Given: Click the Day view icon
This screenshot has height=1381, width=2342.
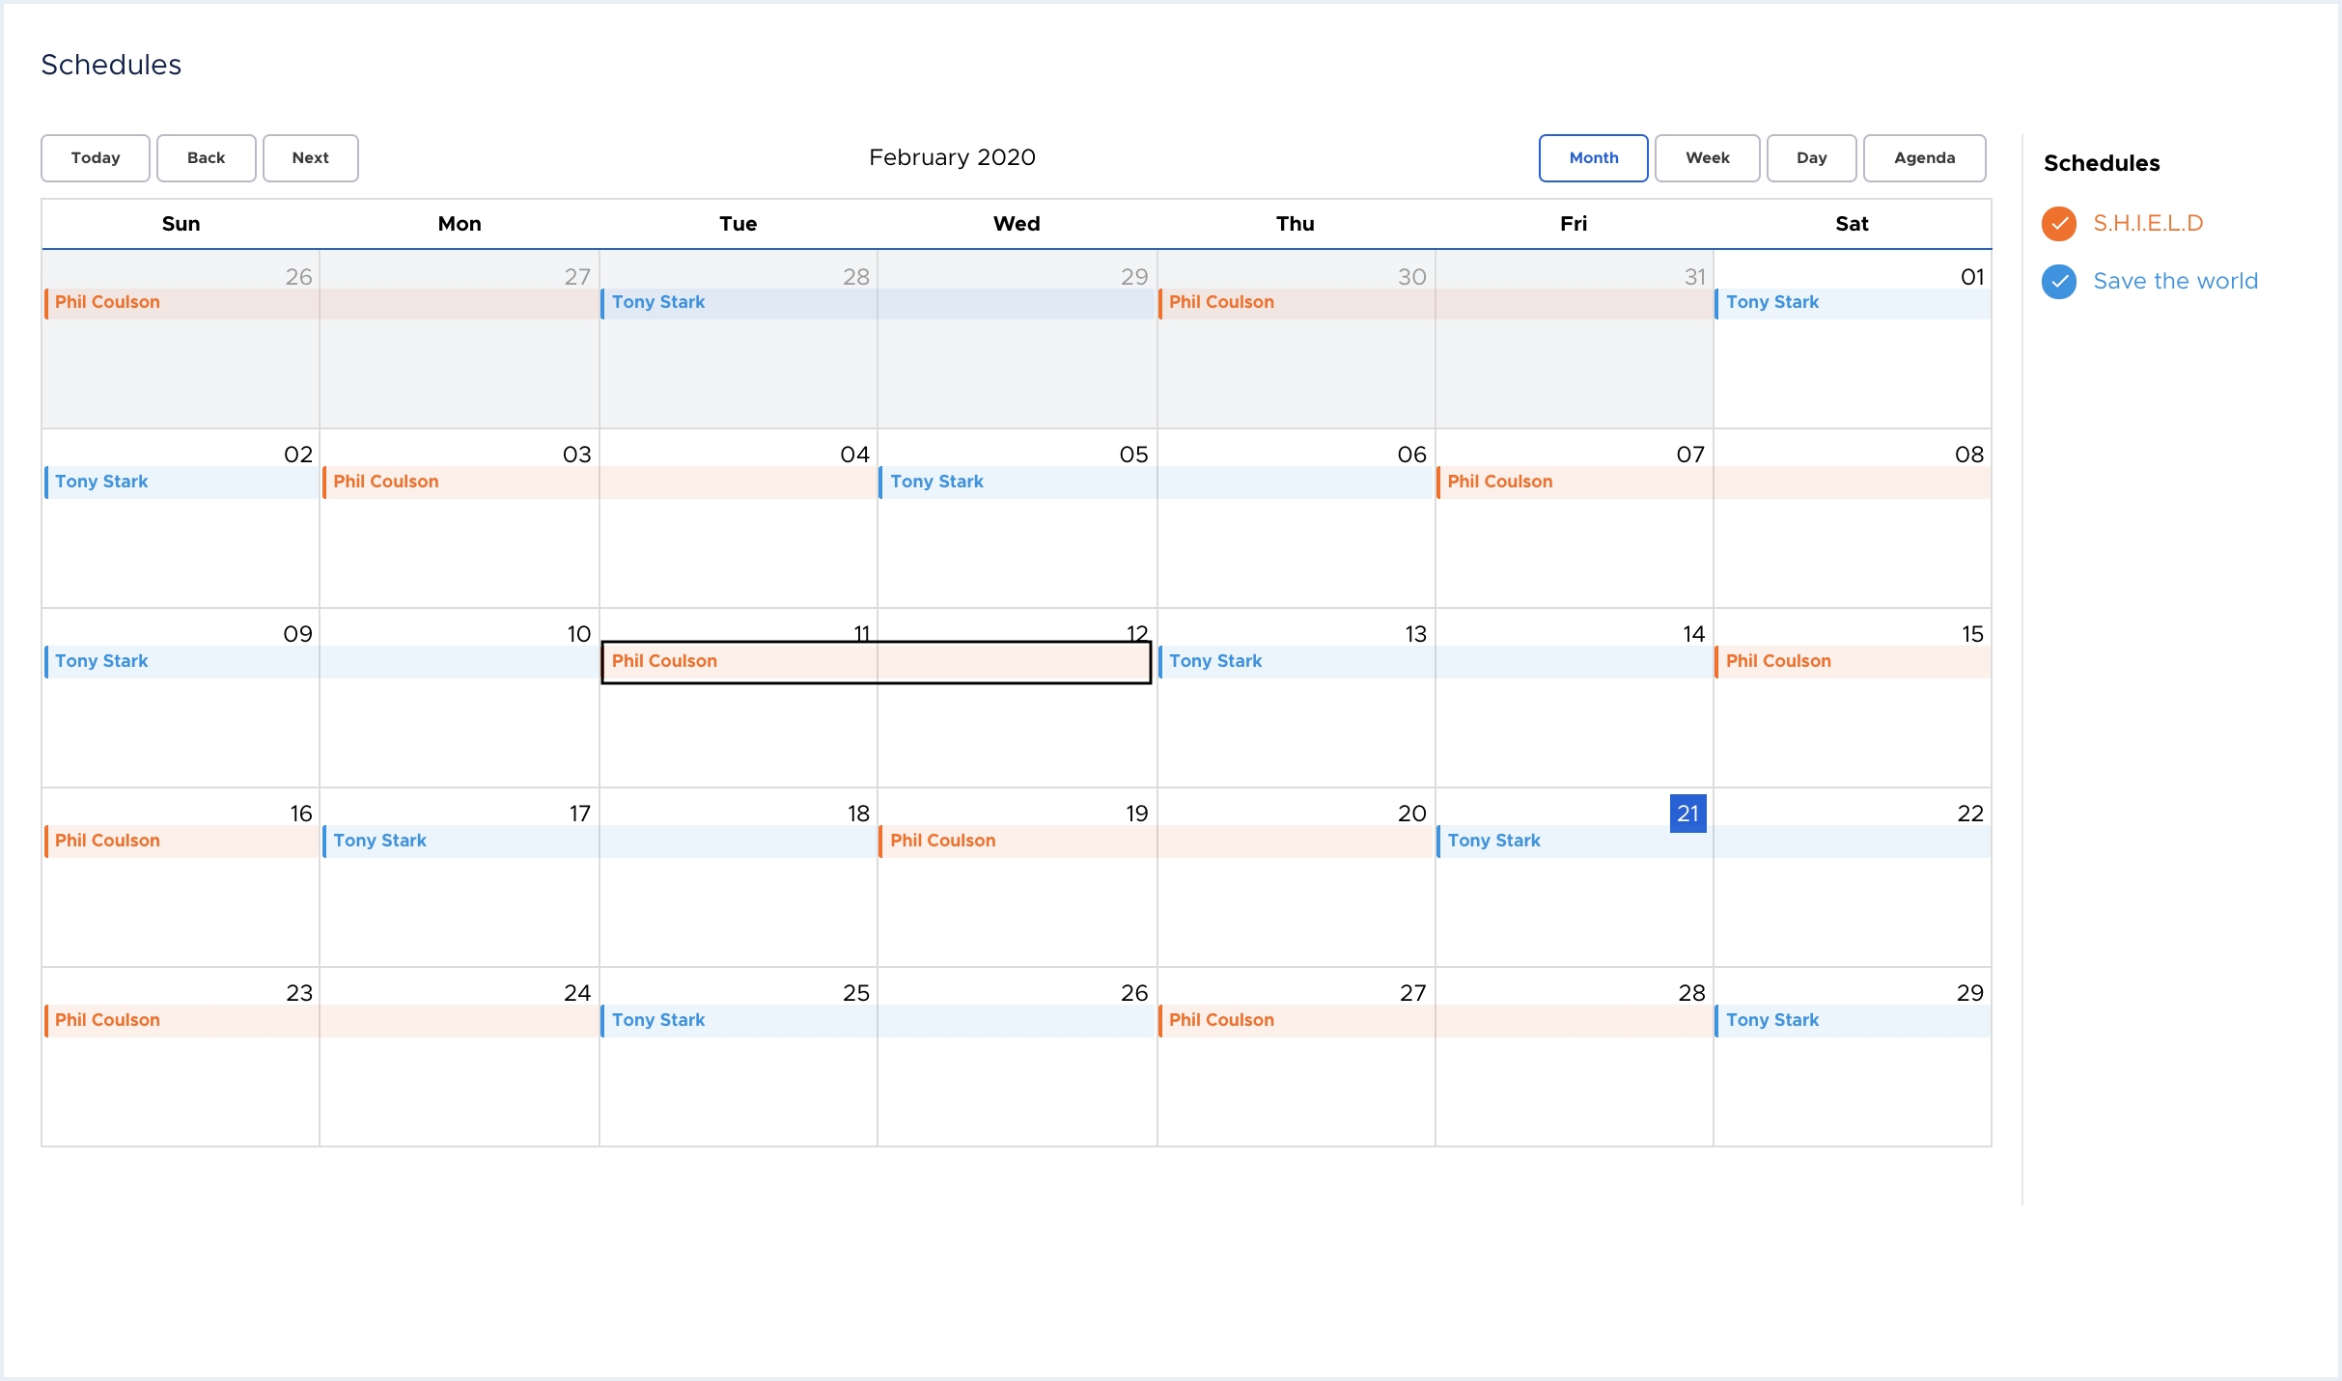Looking at the screenshot, I should coord(1809,158).
